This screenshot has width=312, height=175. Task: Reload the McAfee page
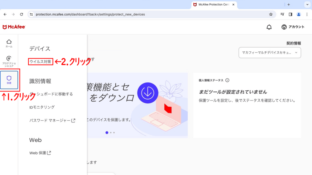21,14
